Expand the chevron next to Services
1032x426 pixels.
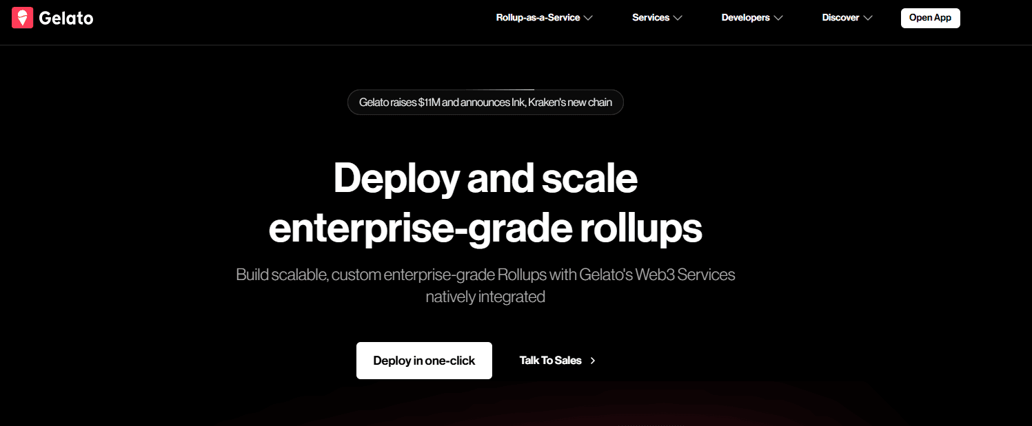pyautogui.click(x=678, y=18)
